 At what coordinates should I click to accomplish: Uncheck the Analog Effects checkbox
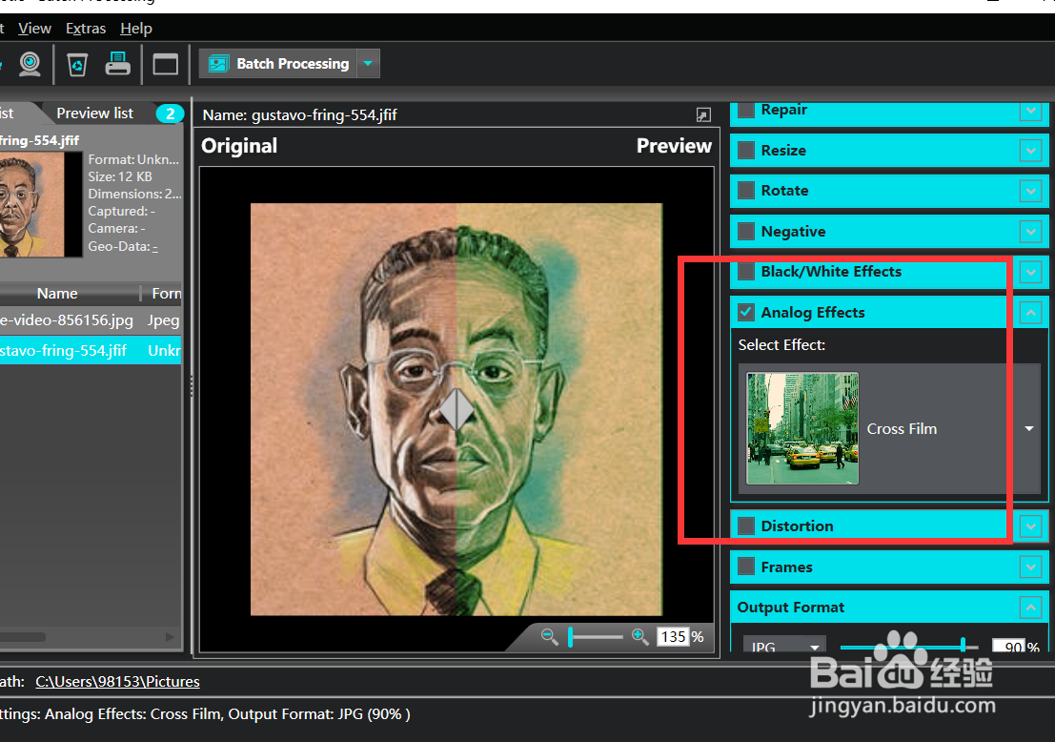pos(745,313)
